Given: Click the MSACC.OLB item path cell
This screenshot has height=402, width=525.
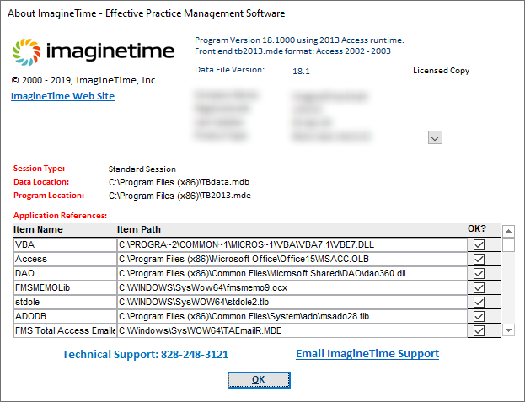Looking at the screenshot, I should (292, 259).
